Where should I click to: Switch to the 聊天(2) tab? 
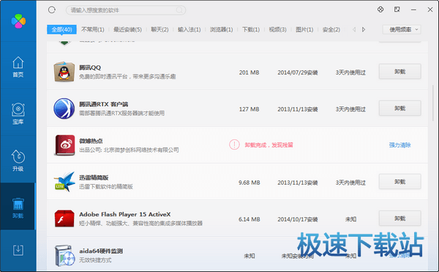pos(160,29)
